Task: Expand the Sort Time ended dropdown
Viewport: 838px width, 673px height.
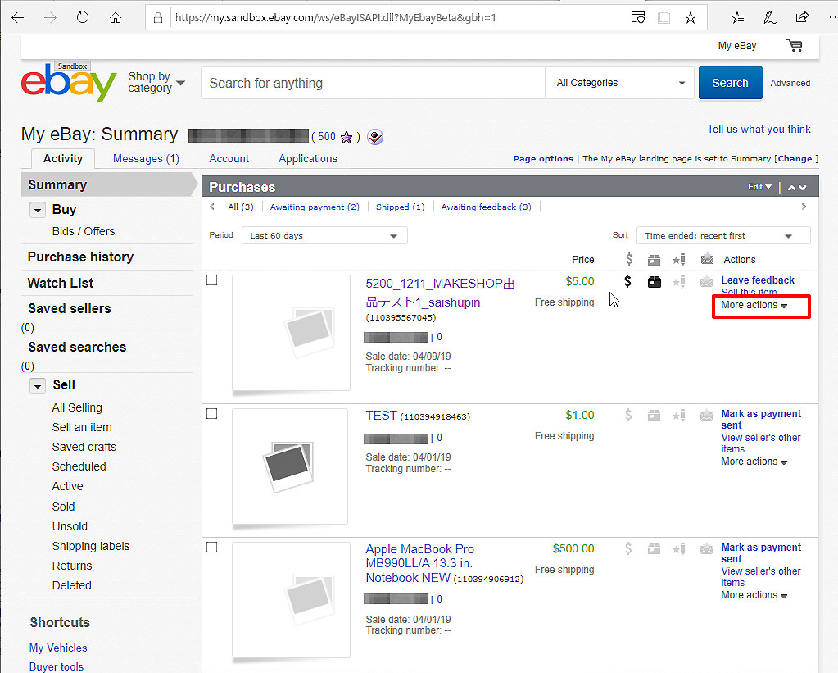Action: (x=722, y=236)
